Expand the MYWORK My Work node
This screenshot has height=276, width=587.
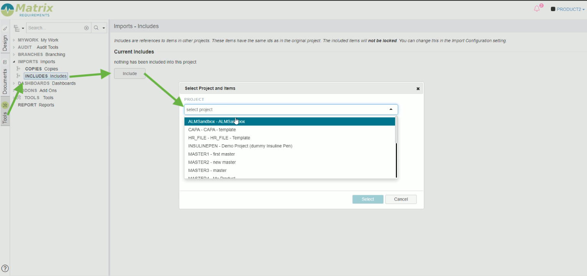pyautogui.click(x=14, y=40)
